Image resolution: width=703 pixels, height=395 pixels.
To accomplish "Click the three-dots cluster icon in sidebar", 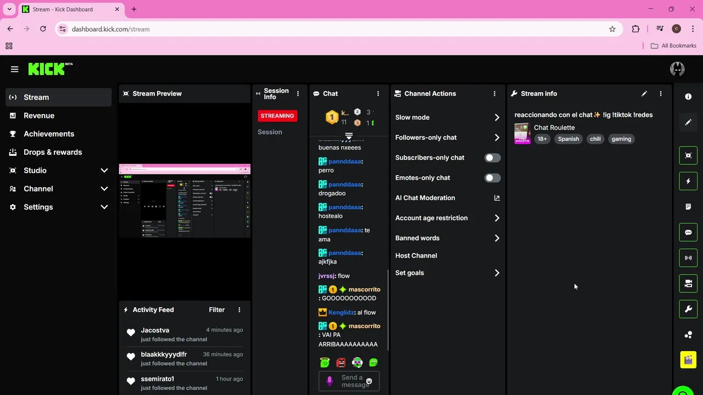I will [688, 335].
